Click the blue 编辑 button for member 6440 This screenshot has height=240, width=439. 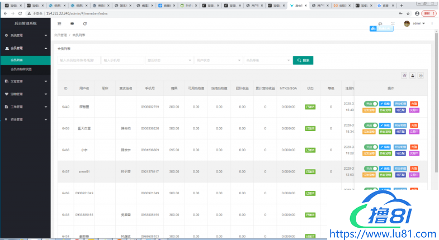[385, 104]
